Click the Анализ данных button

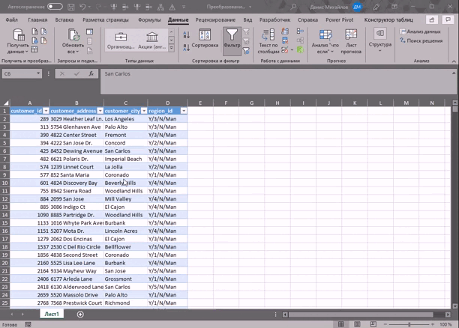420,31
